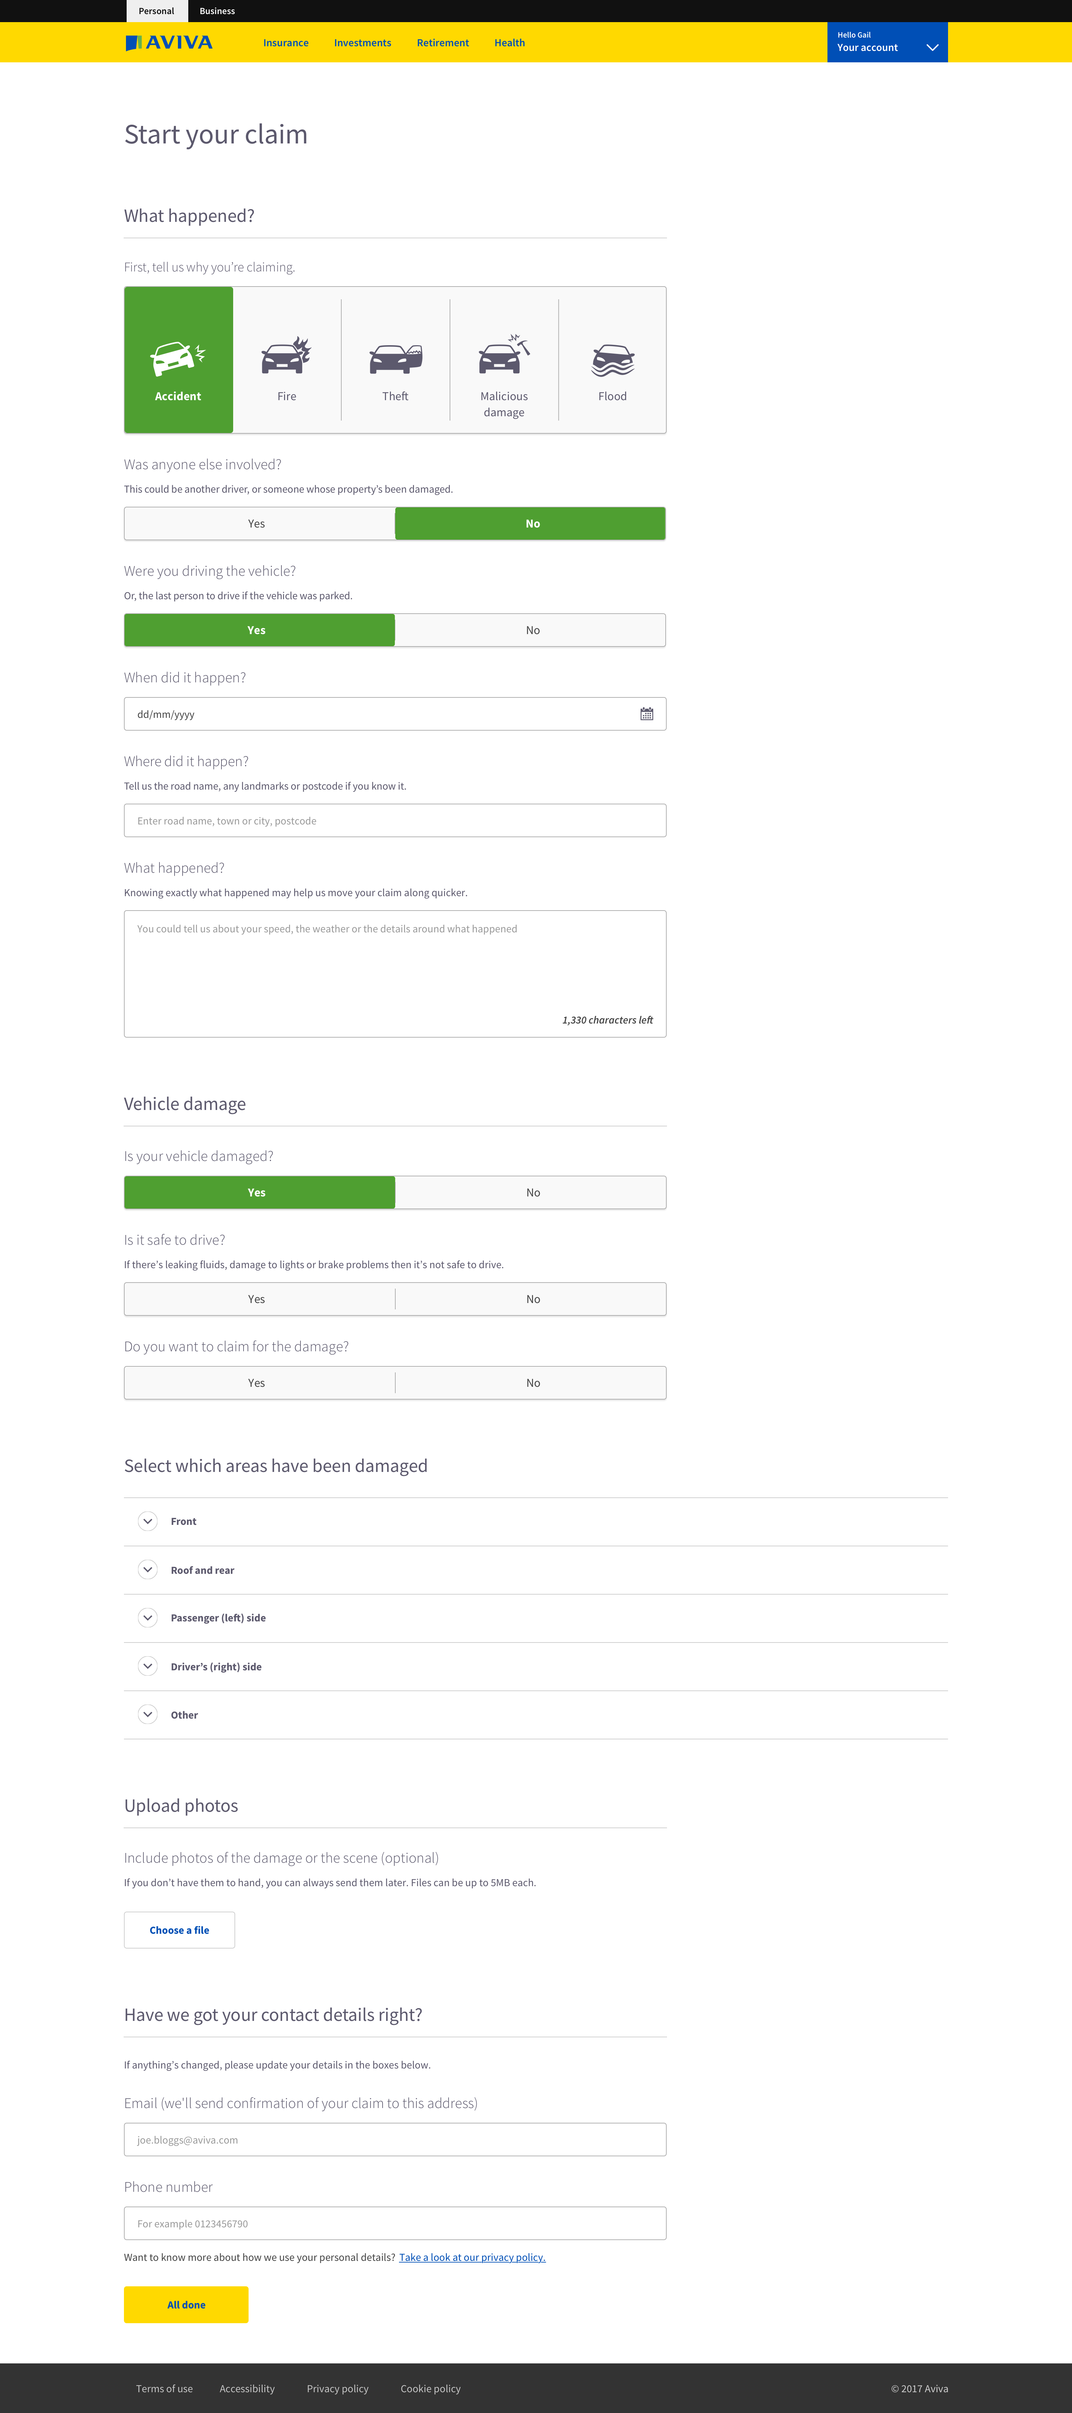Click the What happened description box
Image resolution: width=1072 pixels, height=2413 pixels.
pyautogui.click(x=394, y=972)
